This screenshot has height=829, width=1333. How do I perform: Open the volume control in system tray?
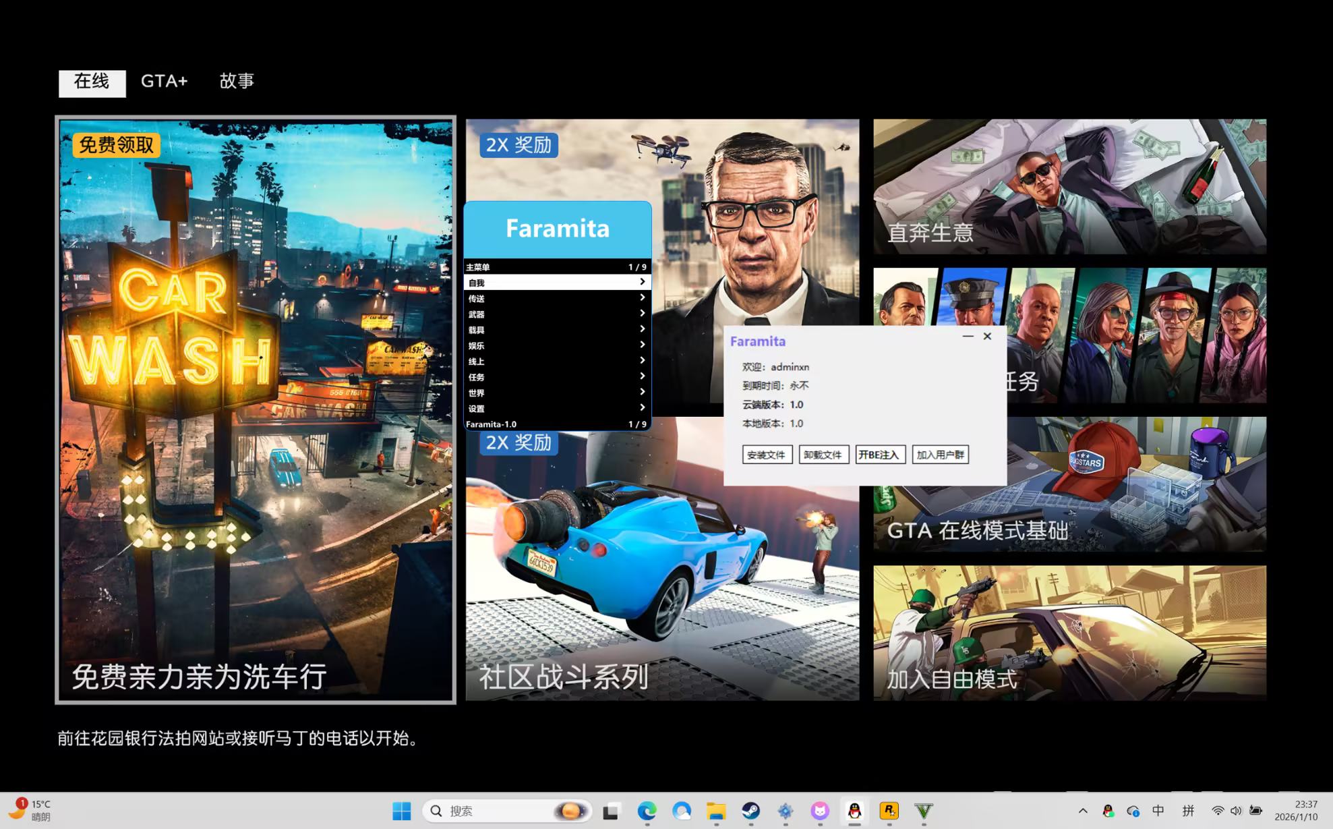pyautogui.click(x=1236, y=811)
